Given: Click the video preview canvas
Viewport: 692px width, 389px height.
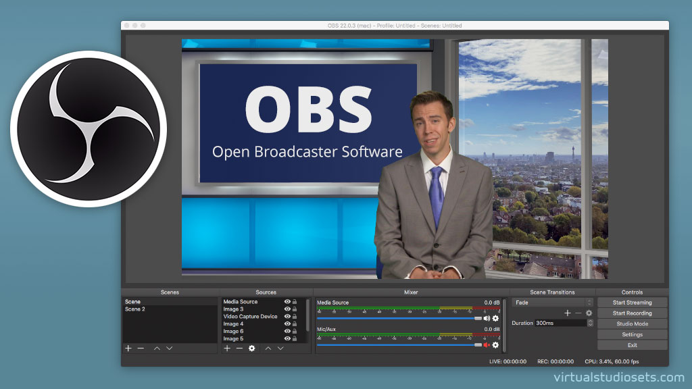Looking at the screenshot, I should [x=395, y=159].
